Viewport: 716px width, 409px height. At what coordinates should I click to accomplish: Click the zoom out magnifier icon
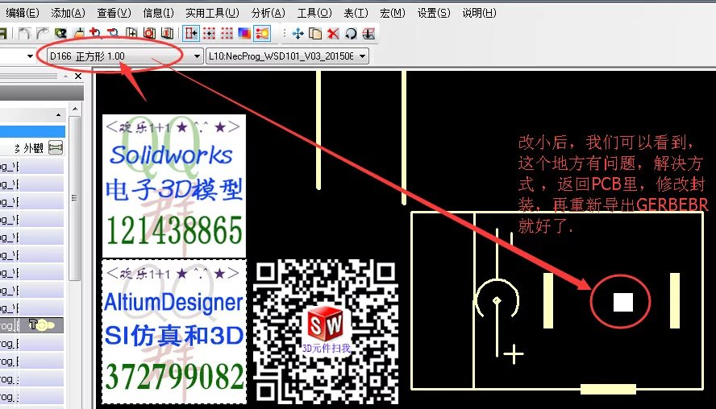tap(113, 33)
